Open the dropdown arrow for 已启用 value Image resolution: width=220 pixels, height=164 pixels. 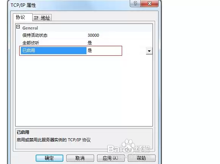point(149,51)
